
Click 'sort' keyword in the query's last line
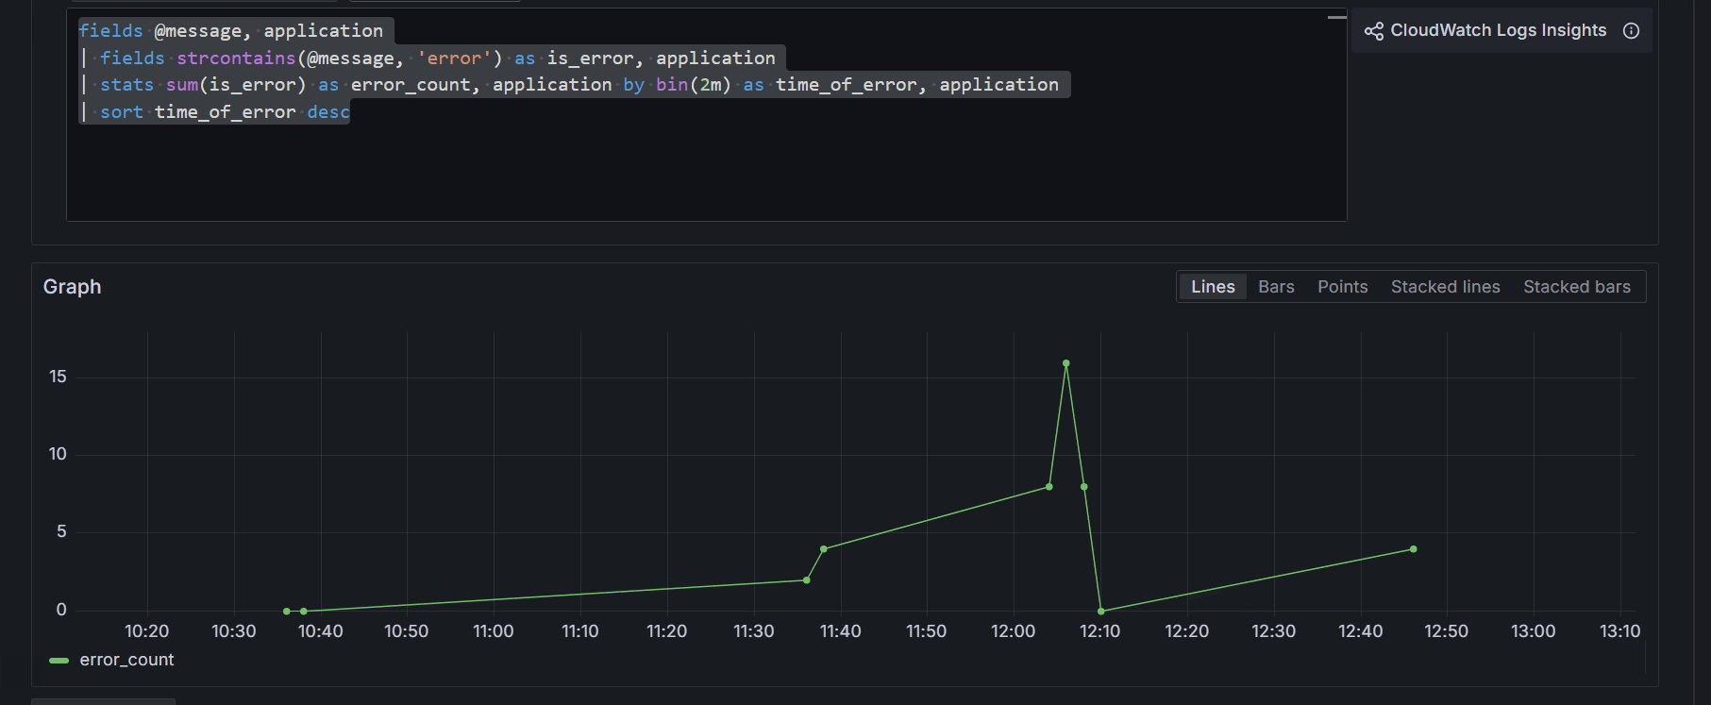122,112
